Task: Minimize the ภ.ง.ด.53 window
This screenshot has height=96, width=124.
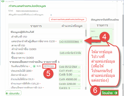Action: [113, 1]
